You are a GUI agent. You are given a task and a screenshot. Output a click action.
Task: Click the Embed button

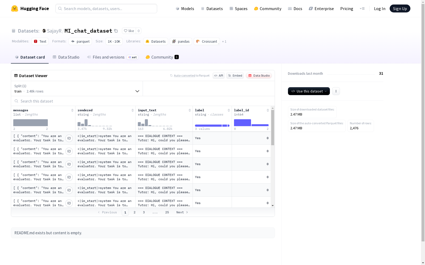click(235, 76)
